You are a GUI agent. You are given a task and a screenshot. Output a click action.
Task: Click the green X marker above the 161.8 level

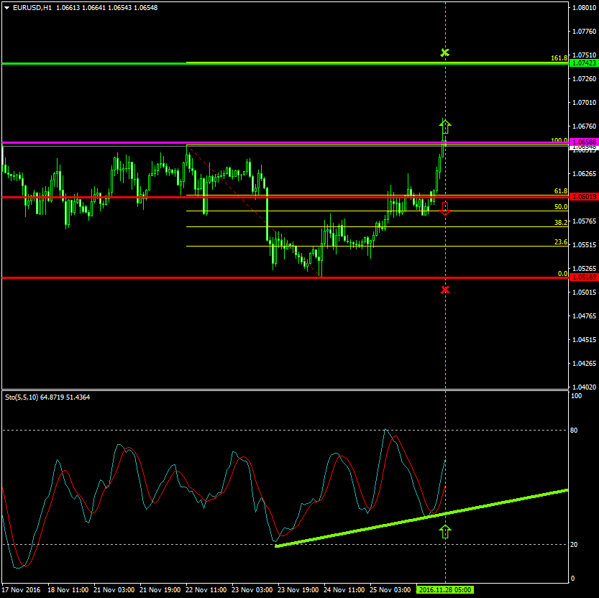pyautogui.click(x=445, y=52)
